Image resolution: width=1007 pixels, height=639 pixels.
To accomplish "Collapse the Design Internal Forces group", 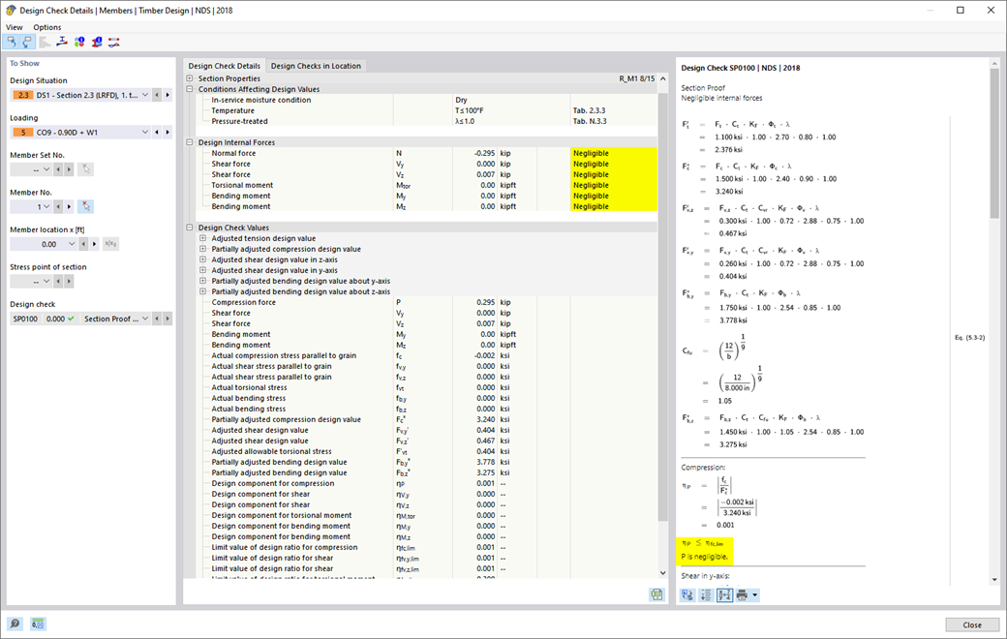I will pyautogui.click(x=190, y=142).
